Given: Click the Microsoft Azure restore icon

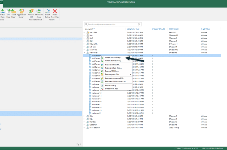Looking at the screenshot, I should [39, 11].
